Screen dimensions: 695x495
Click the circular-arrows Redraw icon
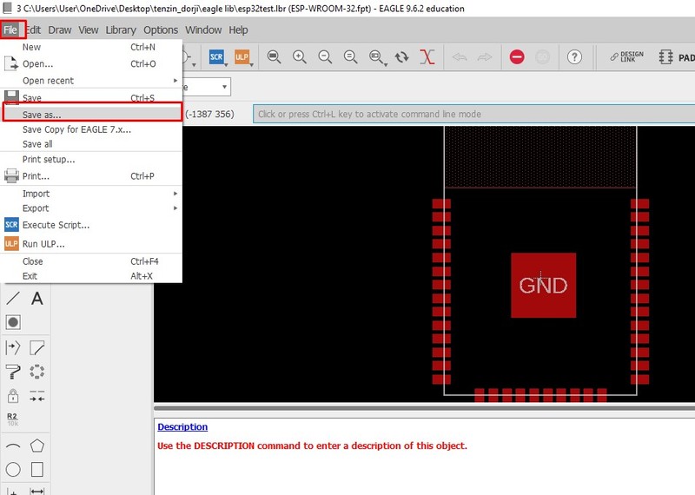point(402,57)
